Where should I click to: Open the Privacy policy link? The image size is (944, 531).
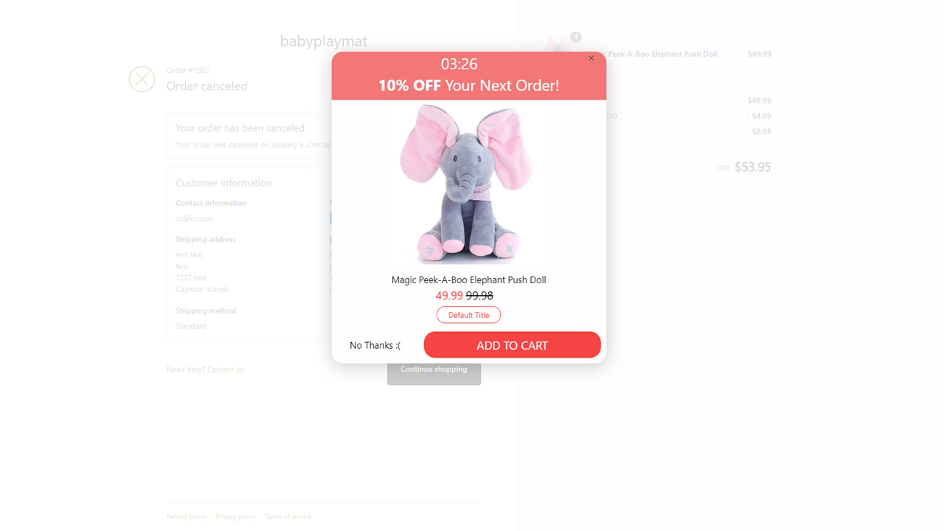click(x=235, y=517)
